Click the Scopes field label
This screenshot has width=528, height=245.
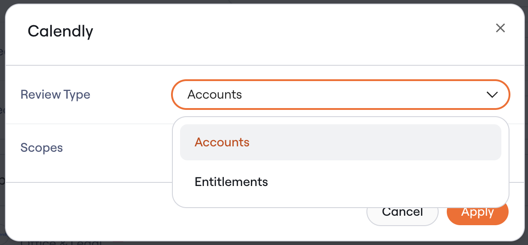pyautogui.click(x=42, y=148)
